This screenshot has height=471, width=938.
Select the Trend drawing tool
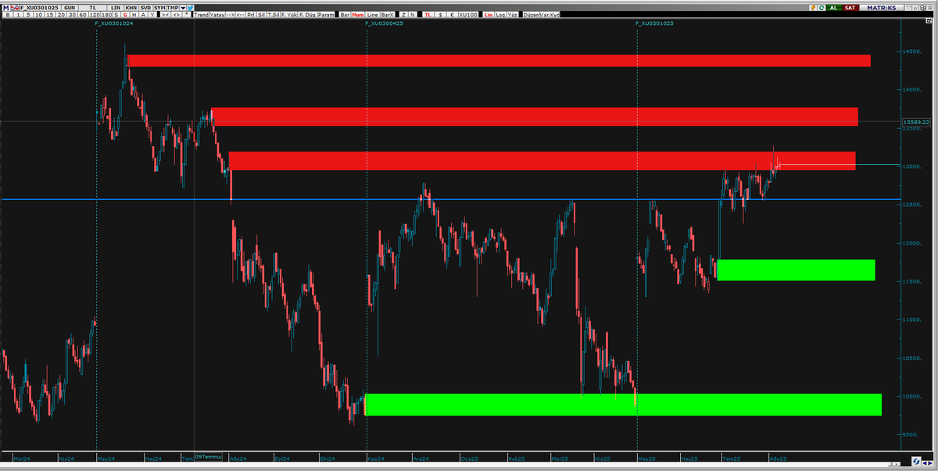click(x=201, y=15)
